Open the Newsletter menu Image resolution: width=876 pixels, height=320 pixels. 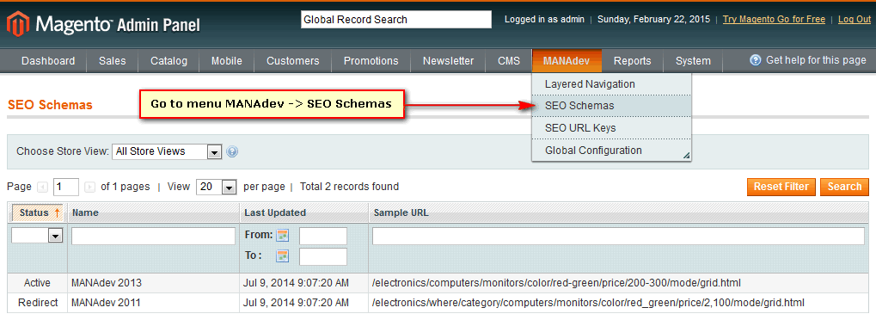(x=448, y=61)
